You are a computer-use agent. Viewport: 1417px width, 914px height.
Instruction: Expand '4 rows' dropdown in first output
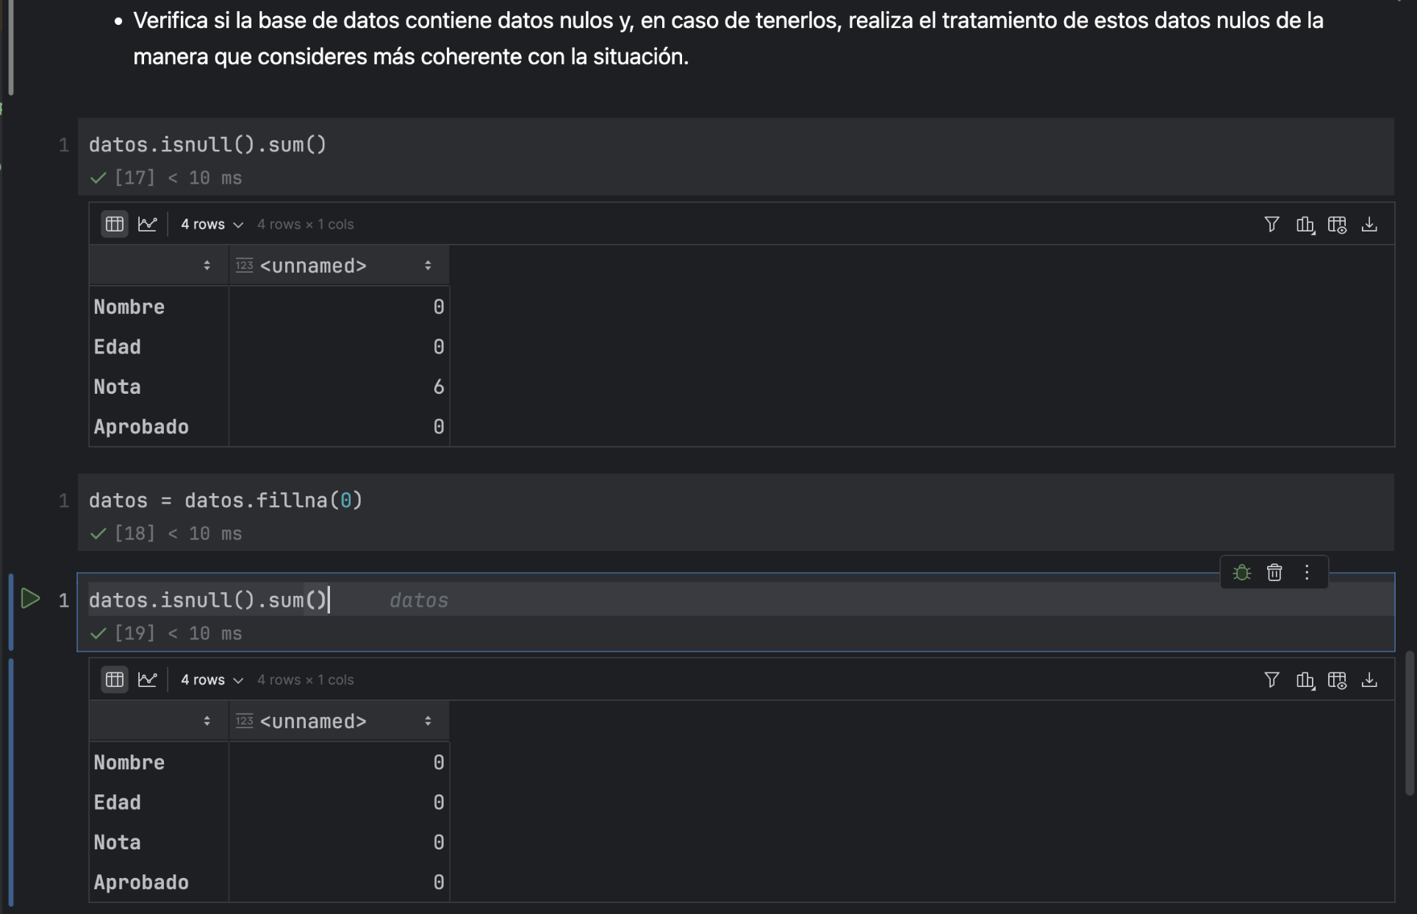click(212, 224)
